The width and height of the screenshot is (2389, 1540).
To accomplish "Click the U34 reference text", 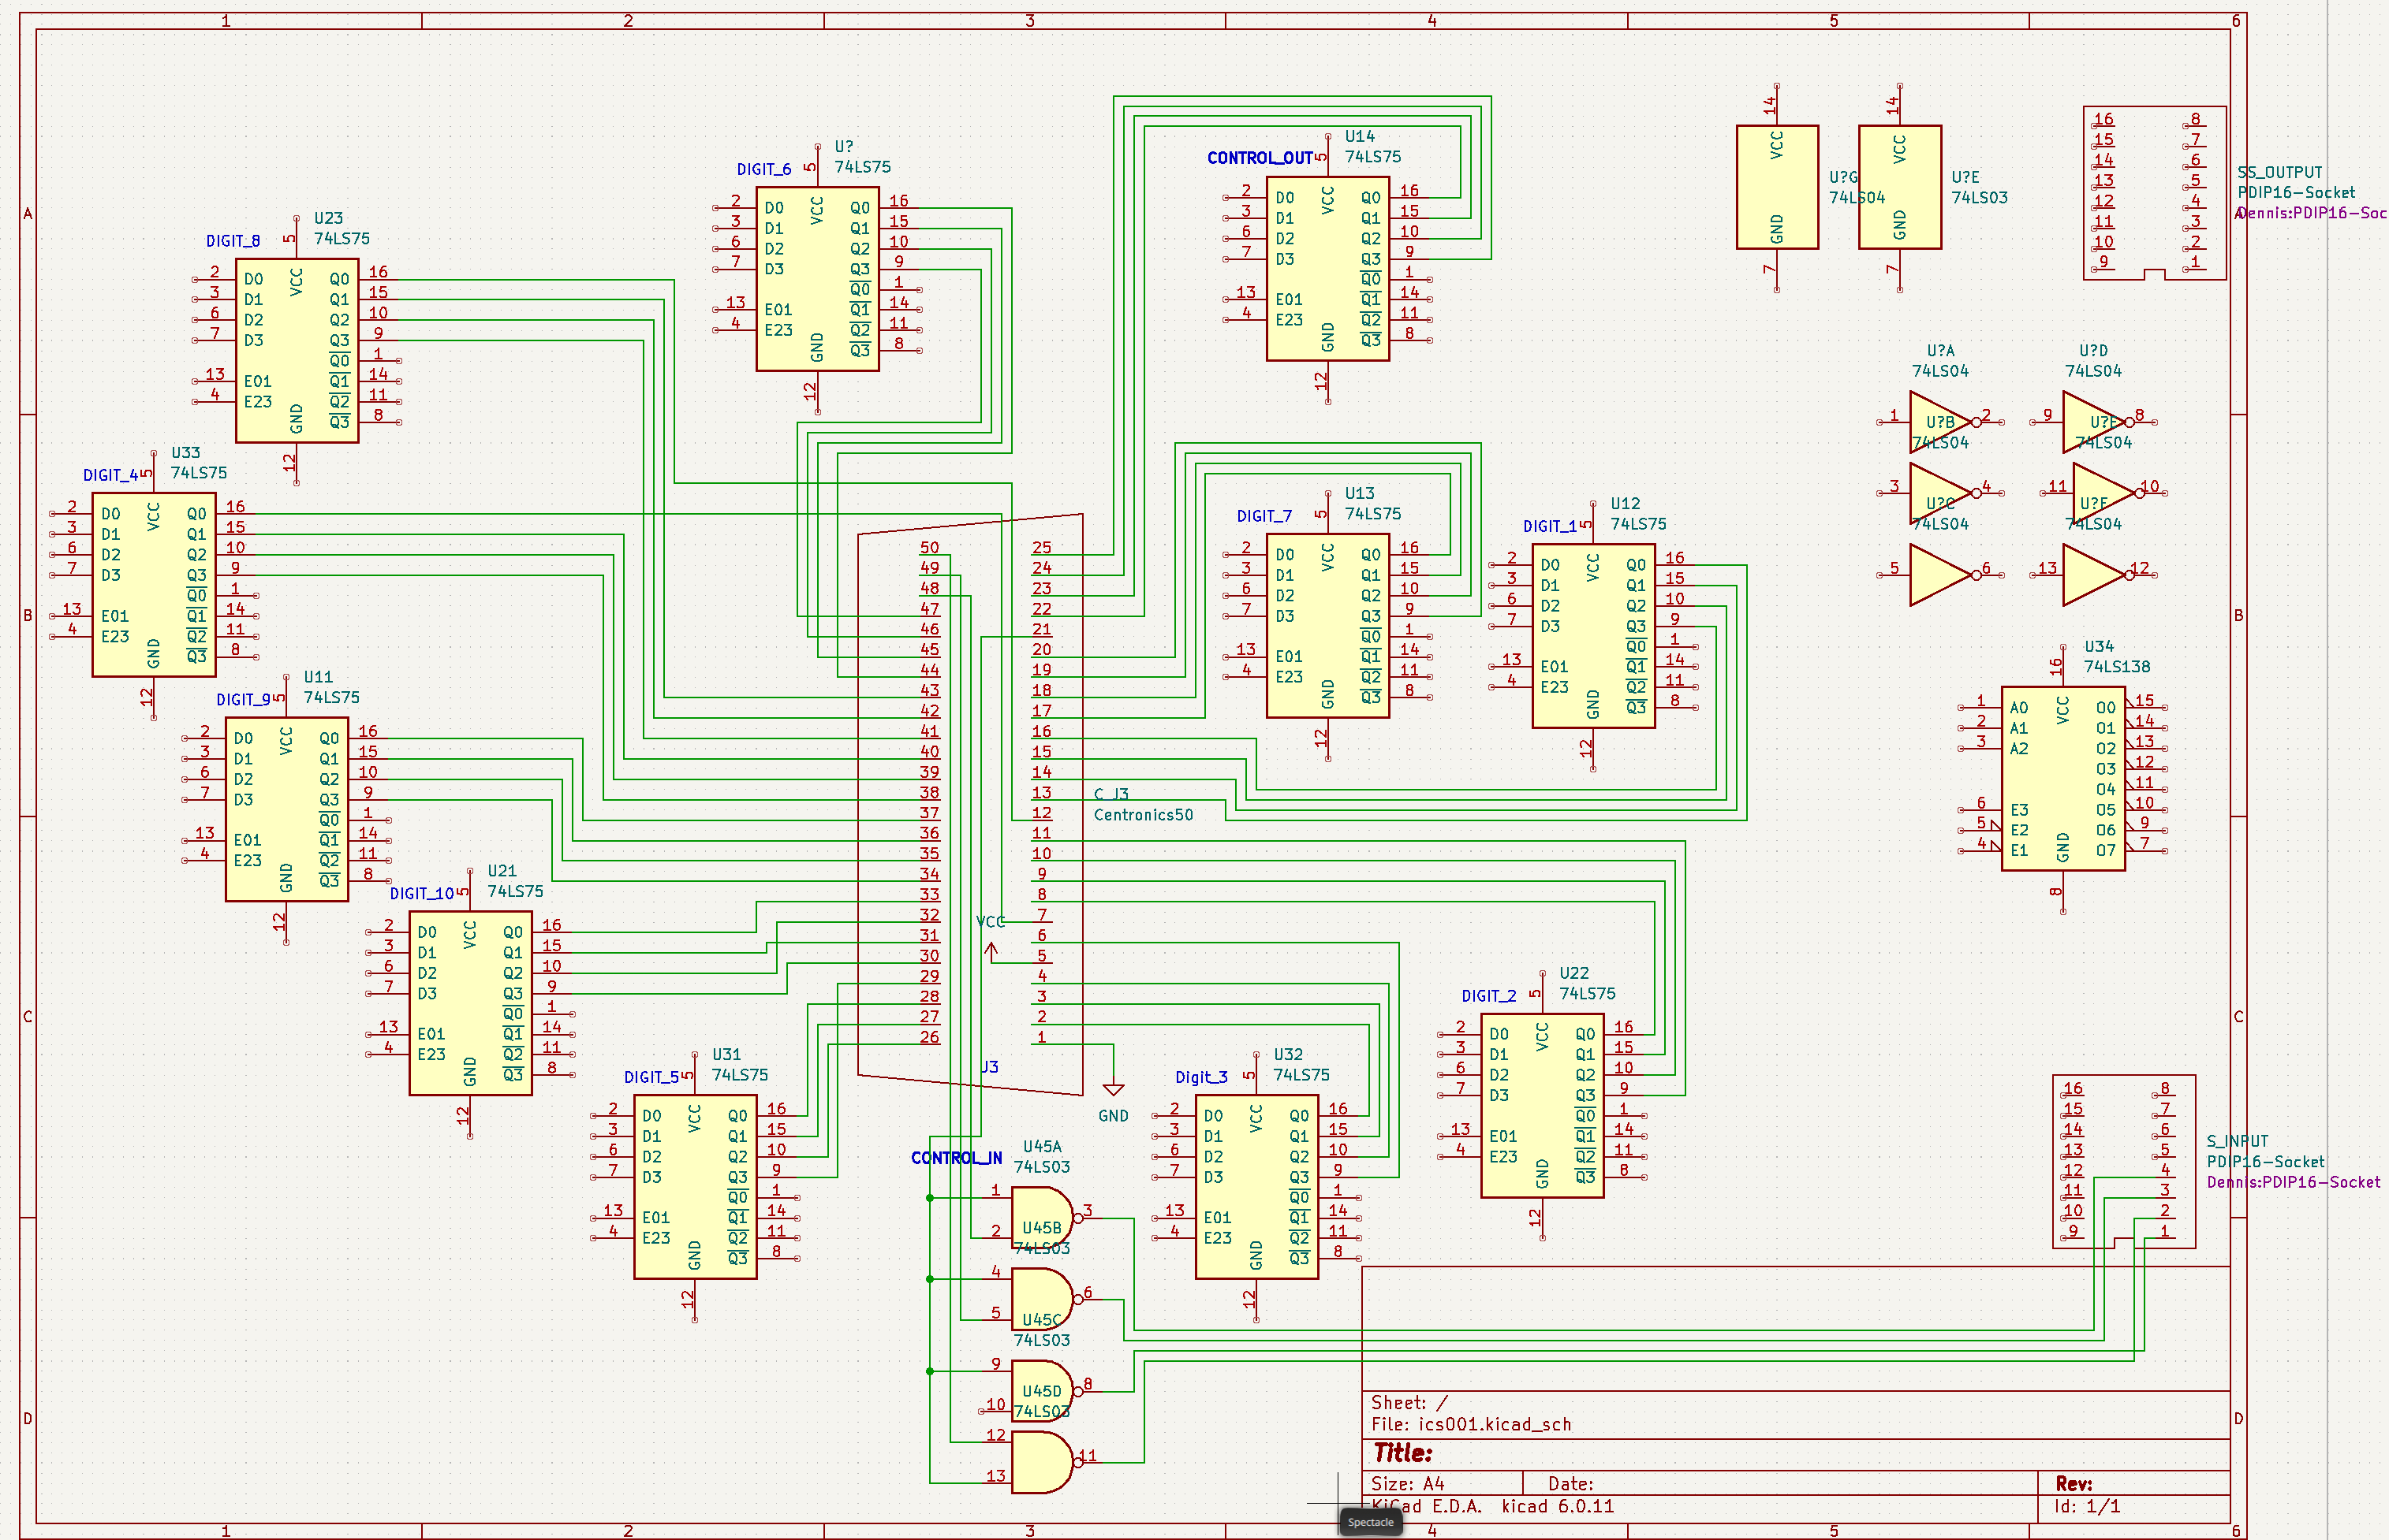I will pos(2099,647).
